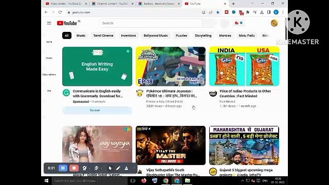Open the Communicate in English Grammarly ad title
Image resolution: width=329 pixels, height=185 pixels.
[98, 94]
